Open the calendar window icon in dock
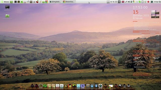This screenshot has height=90, width=161. [x=111, y=86]
